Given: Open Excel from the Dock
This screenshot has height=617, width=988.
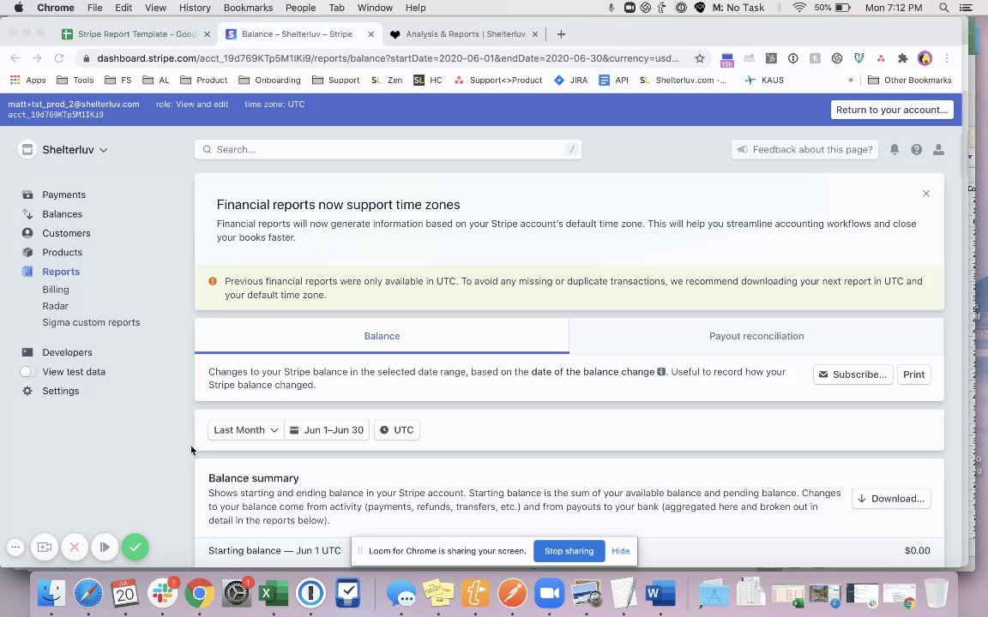Looking at the screenshot, I should click(274, 593).
